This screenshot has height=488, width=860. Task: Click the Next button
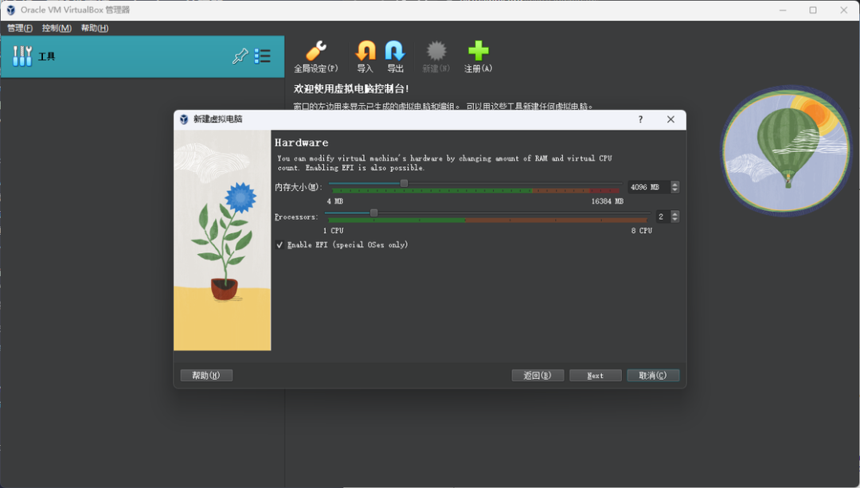click(x=596, y=376)
